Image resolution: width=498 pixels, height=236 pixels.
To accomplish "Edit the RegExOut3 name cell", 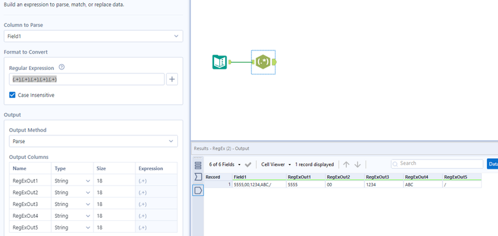I will [31, 204].
